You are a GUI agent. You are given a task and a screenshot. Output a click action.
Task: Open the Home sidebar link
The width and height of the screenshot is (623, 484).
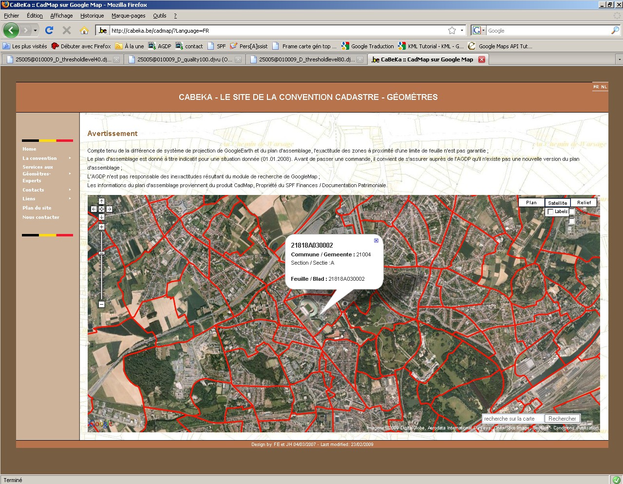29,149
